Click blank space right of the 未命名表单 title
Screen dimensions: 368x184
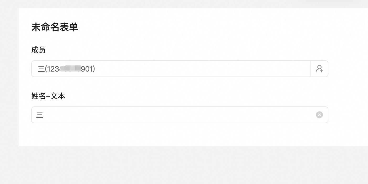pos(210,27)
